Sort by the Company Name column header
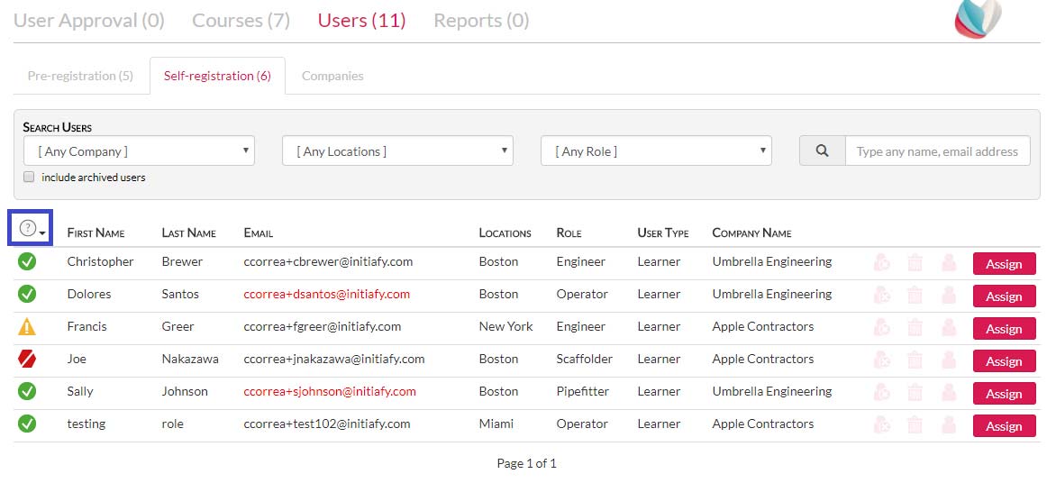1056x483 pixels. [x=751, y=233]
